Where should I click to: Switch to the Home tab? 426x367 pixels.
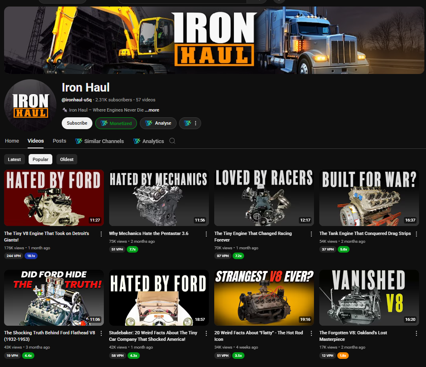click(12, 141)
